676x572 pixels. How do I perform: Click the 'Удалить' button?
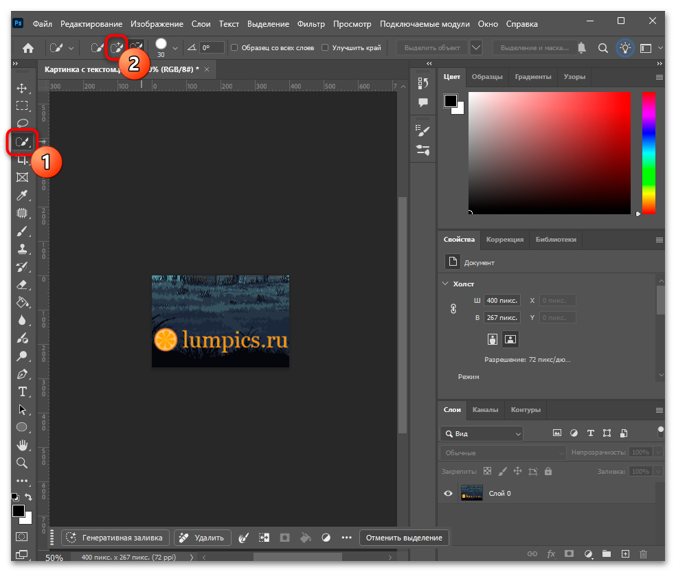pos(202,538)
